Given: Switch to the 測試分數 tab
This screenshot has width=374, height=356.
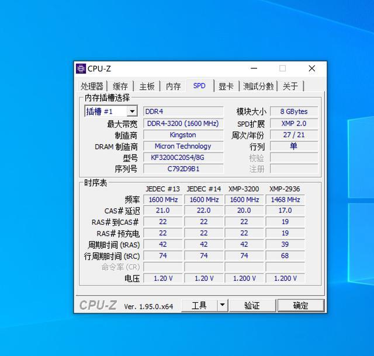Looking at the screenshot, I should (x=258, y=86).
